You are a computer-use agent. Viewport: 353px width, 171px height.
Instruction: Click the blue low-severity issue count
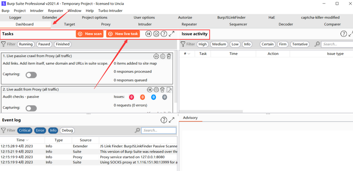pyautogui.click(x=153, y=97)
